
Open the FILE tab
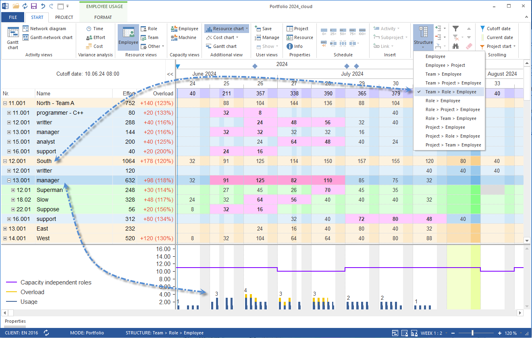point(13,17)
